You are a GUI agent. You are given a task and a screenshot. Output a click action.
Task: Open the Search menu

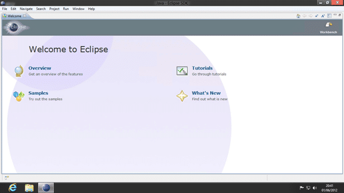click(41, 9)
